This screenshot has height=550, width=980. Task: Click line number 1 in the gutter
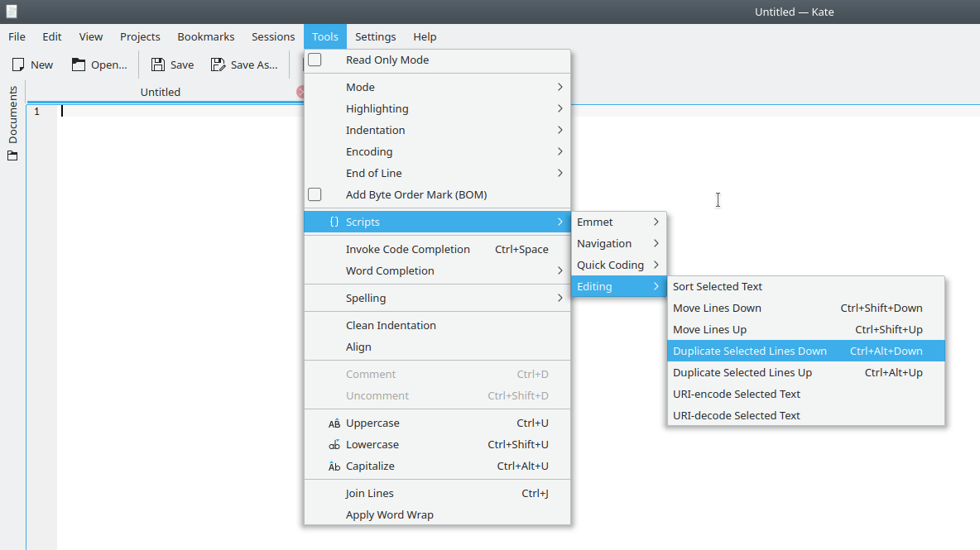coord(36,112)
